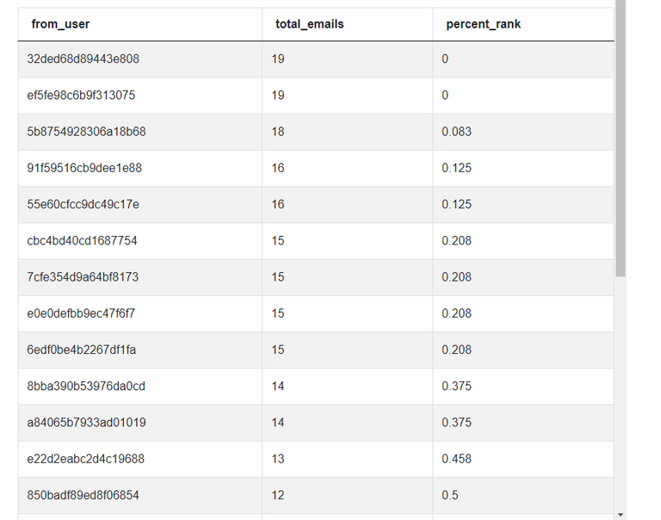Click total_emails 19 for user ef5fe98c6b9f313075
Screen dimensions: 661x520
pyautogui.click(x=278, y=95)
